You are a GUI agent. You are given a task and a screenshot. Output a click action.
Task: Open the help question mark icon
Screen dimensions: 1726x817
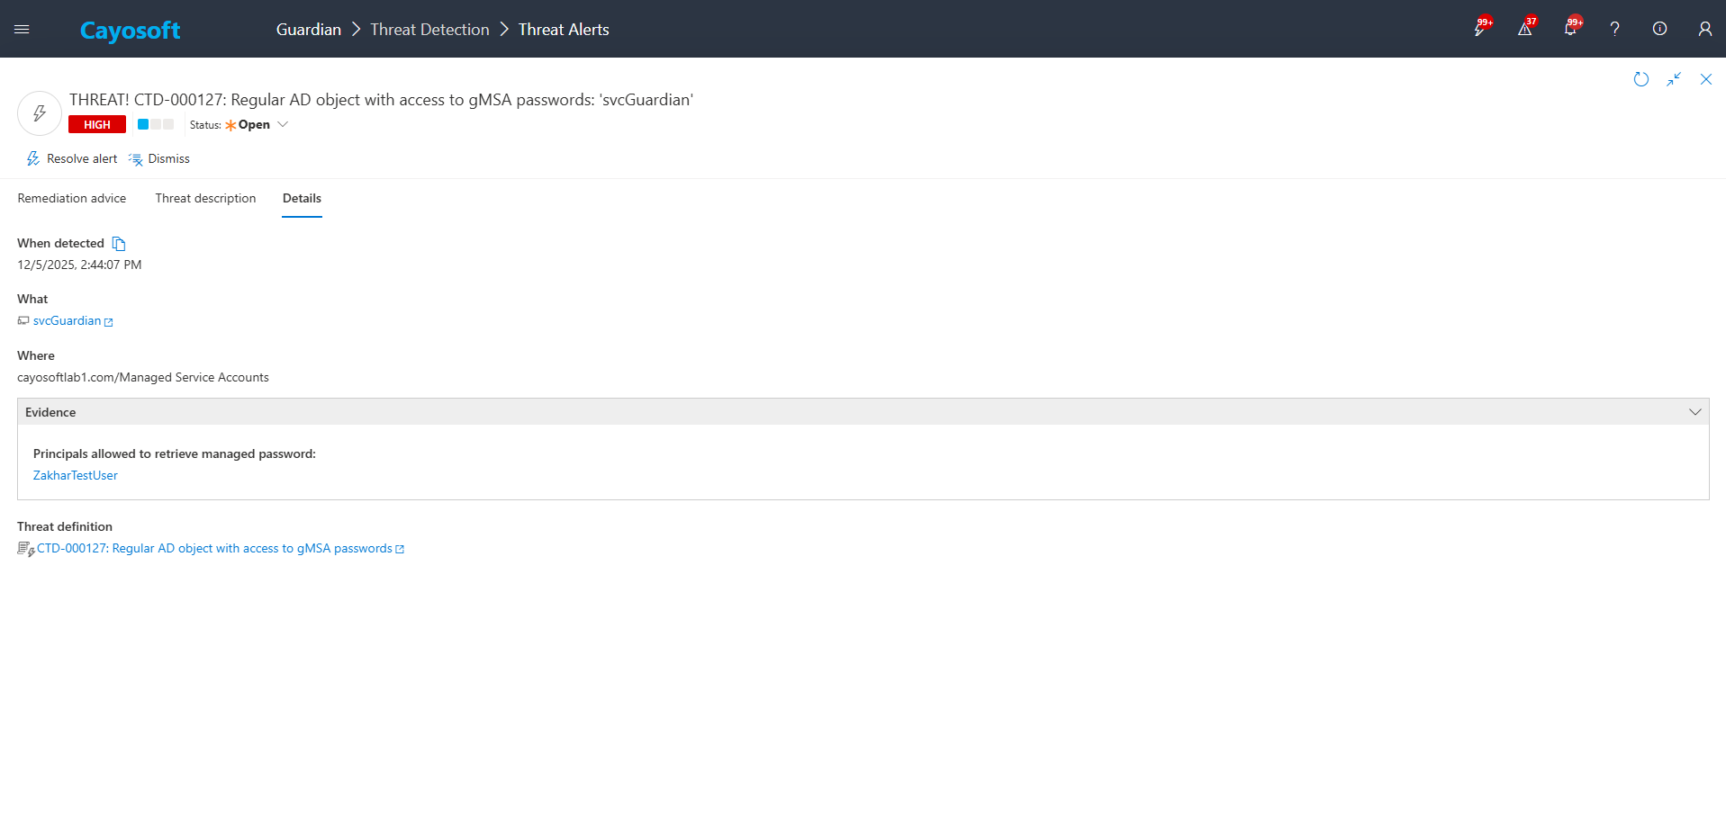pyautogui.click(x=1614, y=29)
